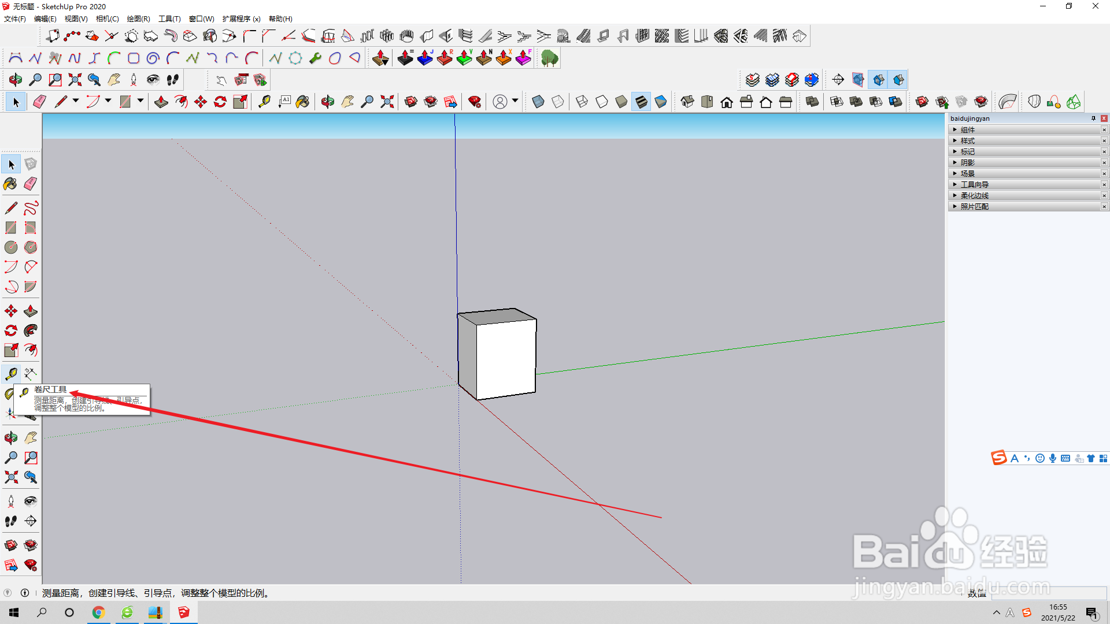Select the Polygon tool in left toolbar
This screenshot has height=624, width=1110.
coord(31,247)
